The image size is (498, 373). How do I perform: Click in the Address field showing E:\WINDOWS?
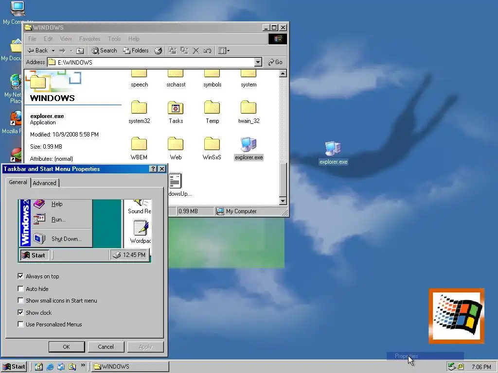click(151, 62)
